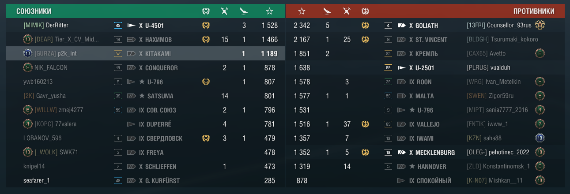Sort allies by the star experience column

pos(269,11)
